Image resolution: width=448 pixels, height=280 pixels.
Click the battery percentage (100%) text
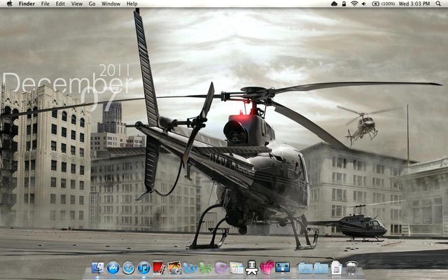[x=388, y=3]
